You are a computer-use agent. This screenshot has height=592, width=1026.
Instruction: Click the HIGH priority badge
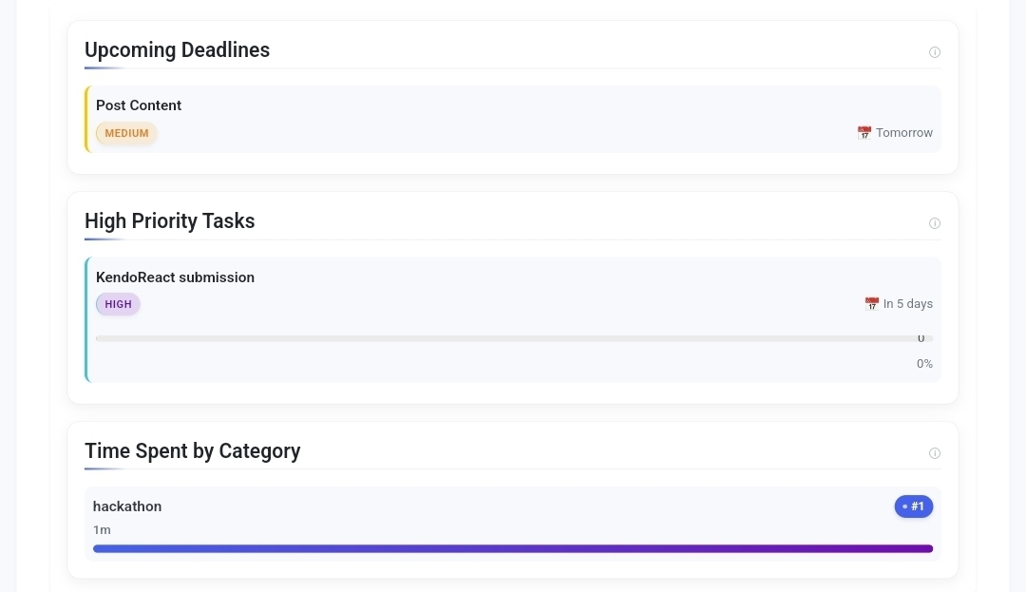pyautogui.click(x=118, y=304)
